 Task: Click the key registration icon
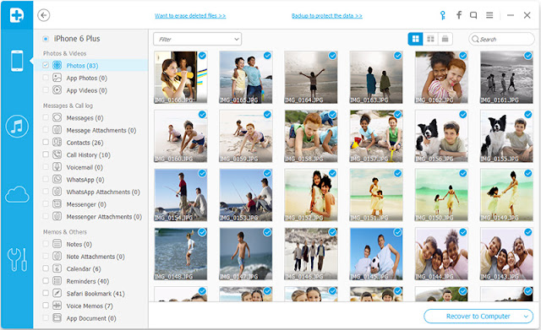[443, 15]
